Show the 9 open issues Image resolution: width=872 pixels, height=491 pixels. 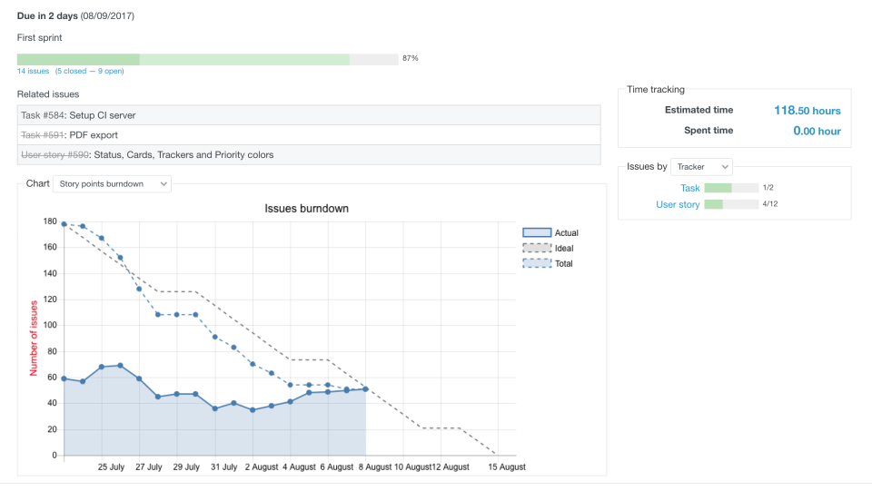108,71
